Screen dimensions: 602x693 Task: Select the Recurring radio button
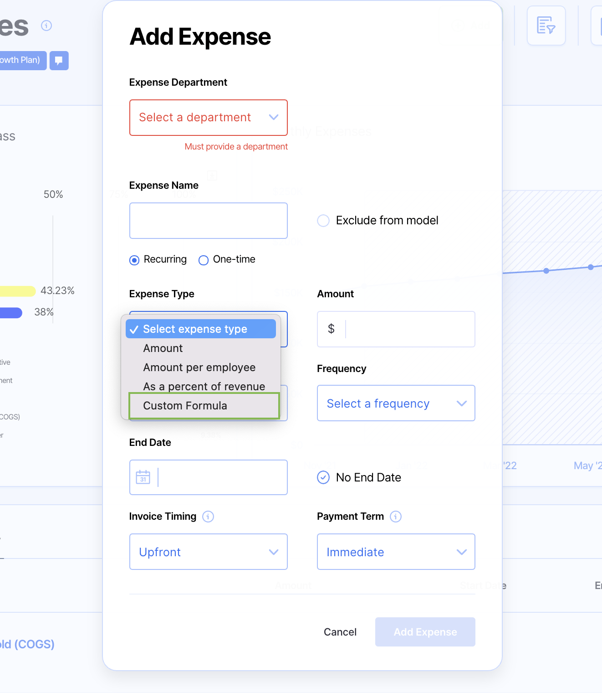pyautogui.click(x=134, y=260)
